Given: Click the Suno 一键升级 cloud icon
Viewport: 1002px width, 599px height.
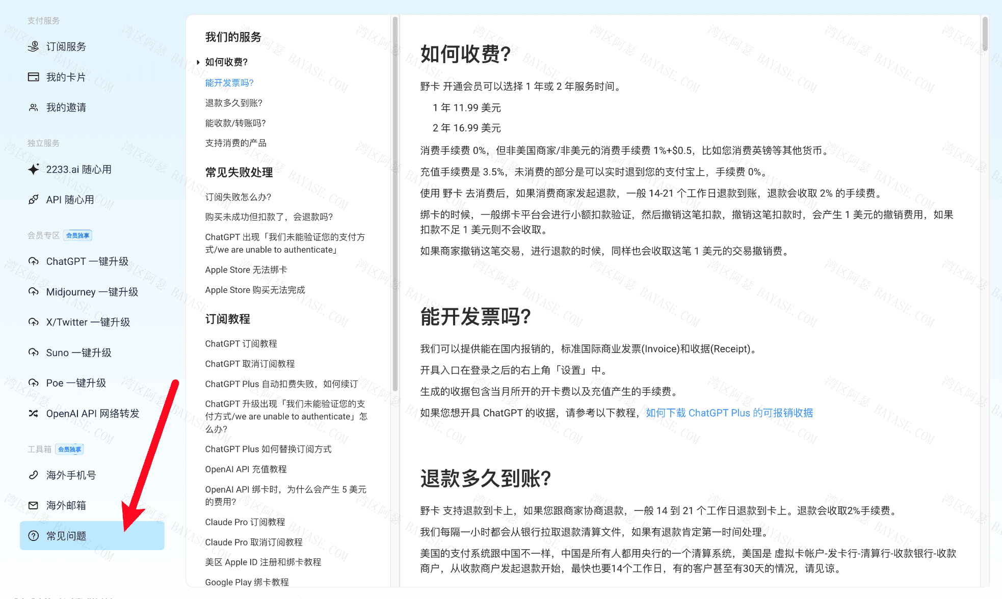Looking at the screenshot, I should [33, 352].
